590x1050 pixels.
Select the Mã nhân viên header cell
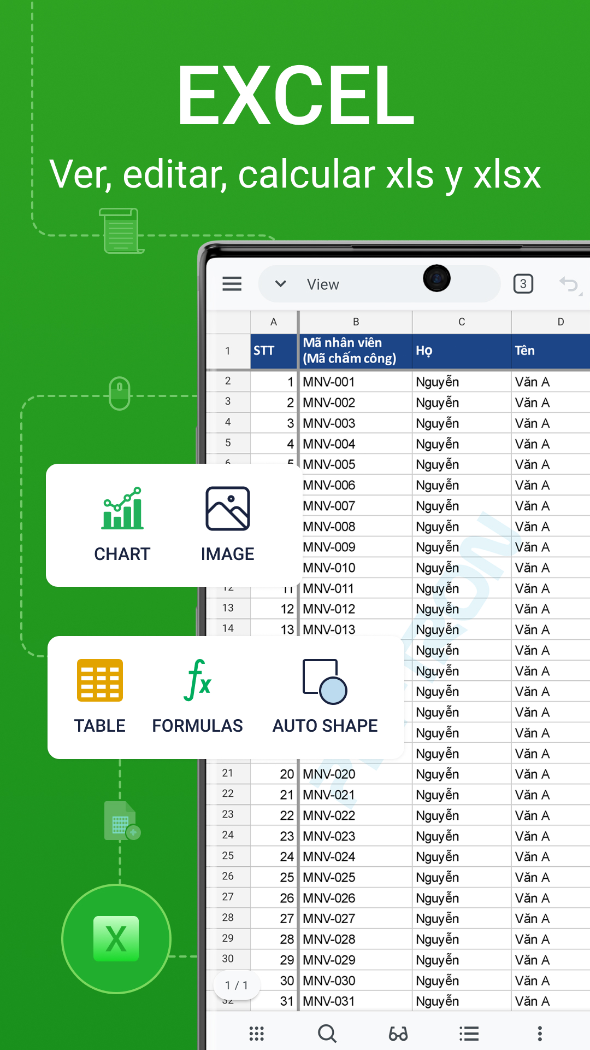point(356,351)
